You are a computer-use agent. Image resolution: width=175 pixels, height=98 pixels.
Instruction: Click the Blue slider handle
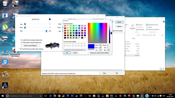[46, 31]
